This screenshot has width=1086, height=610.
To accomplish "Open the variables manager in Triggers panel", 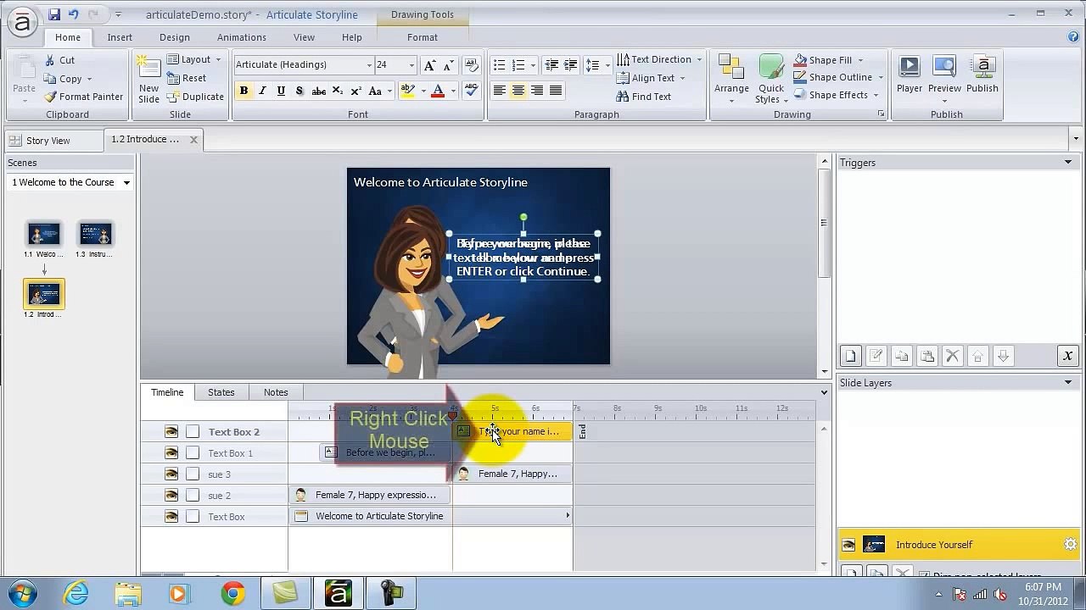I will (x=1067, y=356).
